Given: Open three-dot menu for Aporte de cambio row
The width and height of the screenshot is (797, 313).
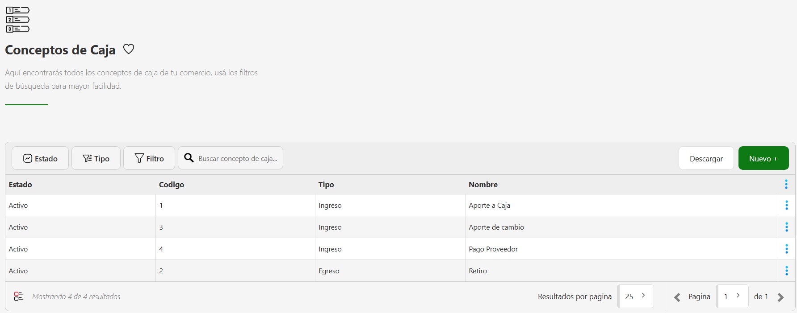Looking at the screenshot, I should (786, 227).
